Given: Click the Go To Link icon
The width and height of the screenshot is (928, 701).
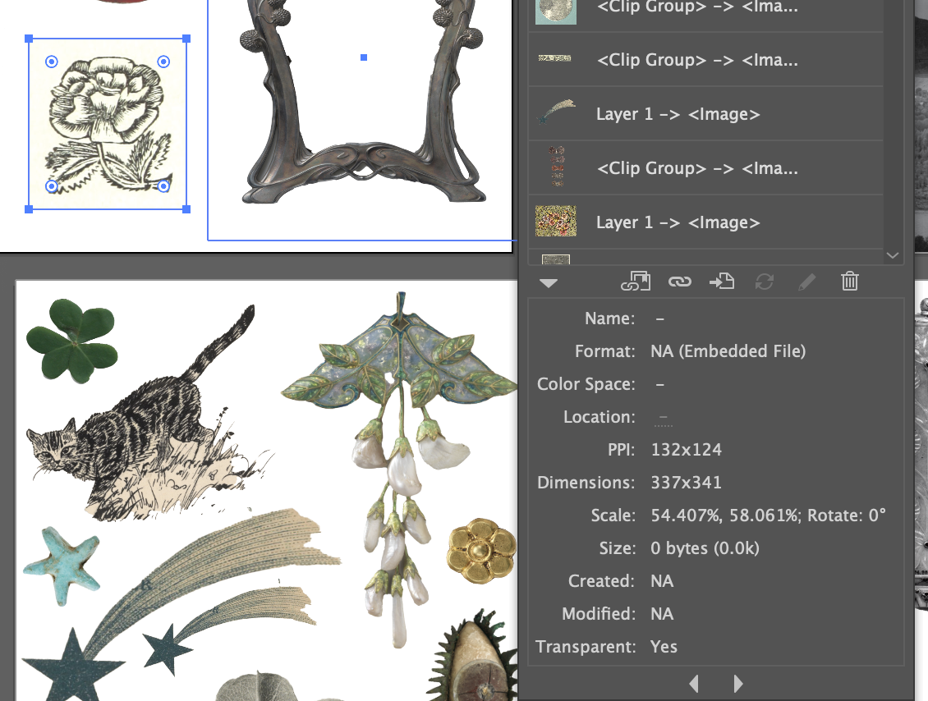Looking at the screenshot, I should click(722, 282).
